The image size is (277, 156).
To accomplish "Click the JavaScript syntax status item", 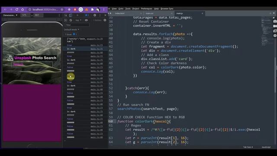I will [266, 147].
